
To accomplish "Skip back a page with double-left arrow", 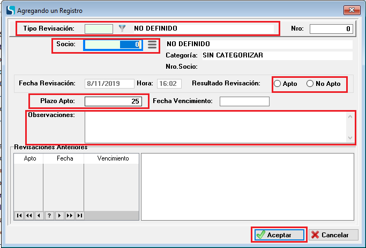I will pyautogui.click(x=29, y=215).
